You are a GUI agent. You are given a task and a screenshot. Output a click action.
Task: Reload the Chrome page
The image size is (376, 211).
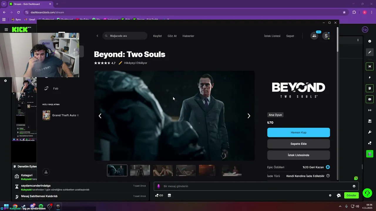[x=18, y=12]
